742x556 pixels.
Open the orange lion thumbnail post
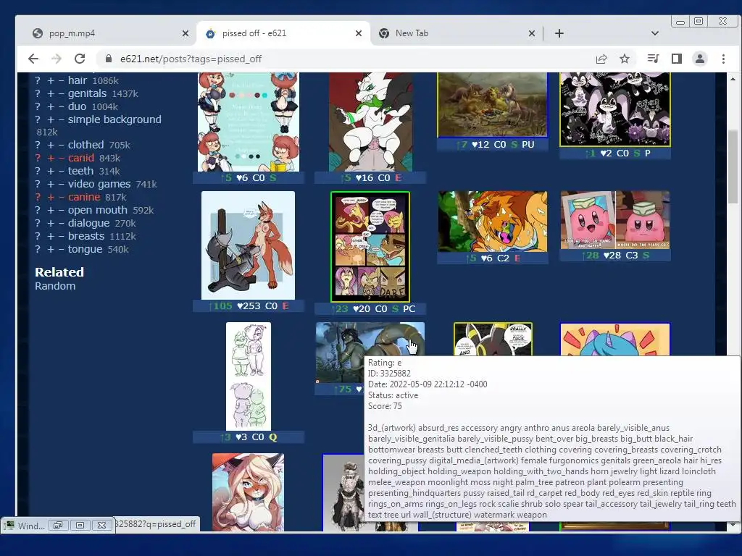pyautogui.click(x=492, y=222)
